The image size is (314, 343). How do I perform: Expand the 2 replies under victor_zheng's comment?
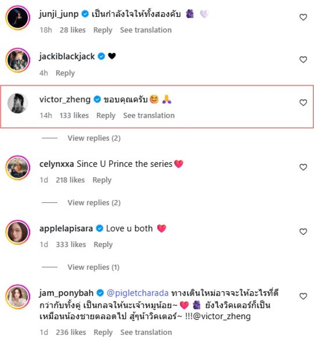coord(94,138)
